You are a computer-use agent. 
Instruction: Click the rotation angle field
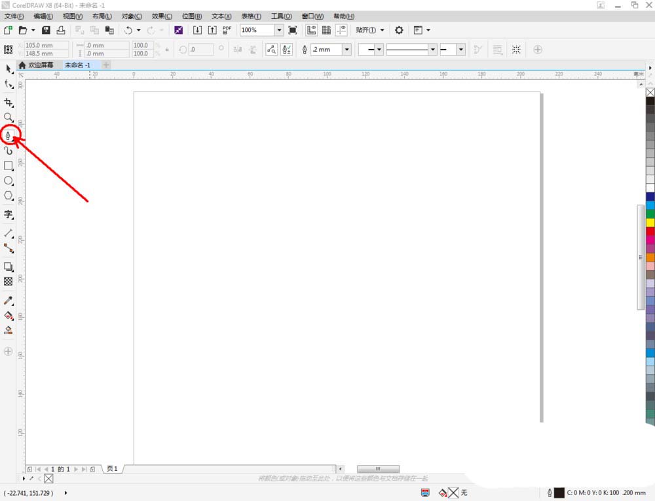pos(201,50)
